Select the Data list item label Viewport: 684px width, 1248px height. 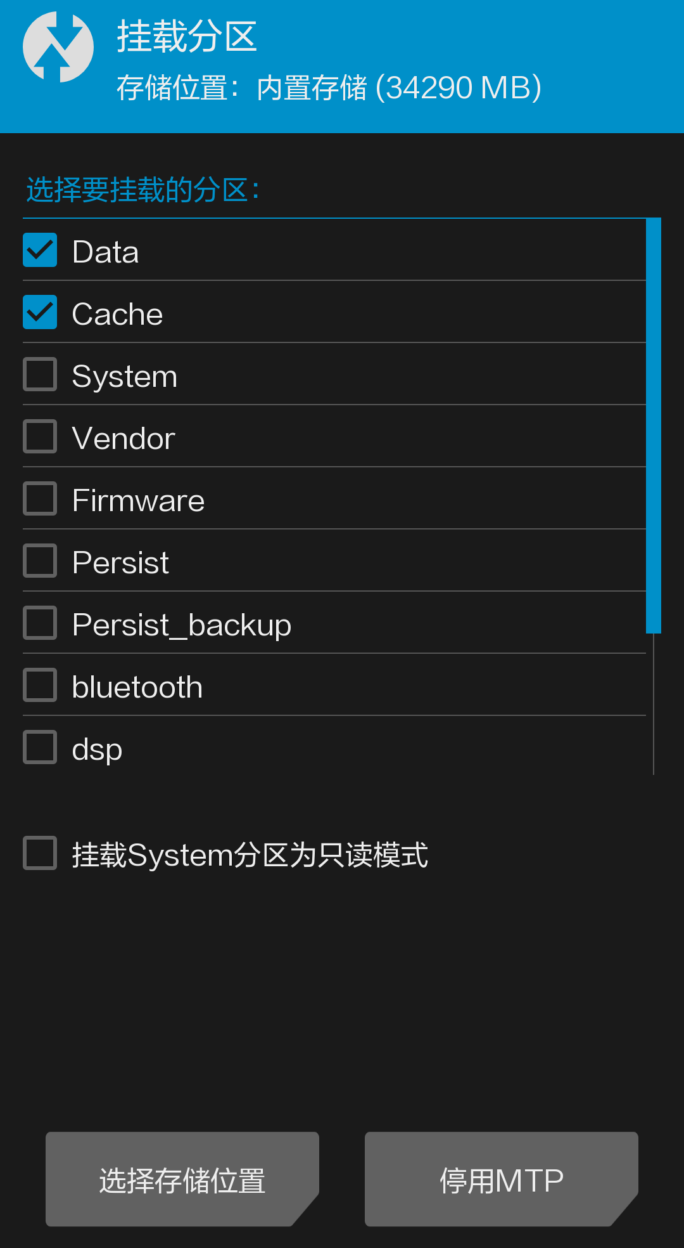[x=105, y=252]
